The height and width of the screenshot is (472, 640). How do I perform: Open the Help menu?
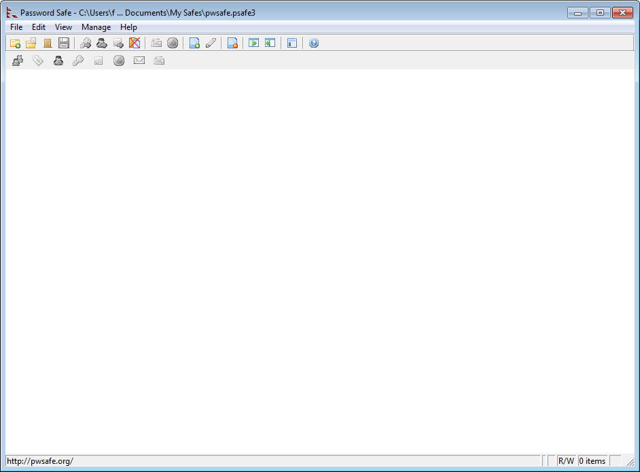[128, 27]
